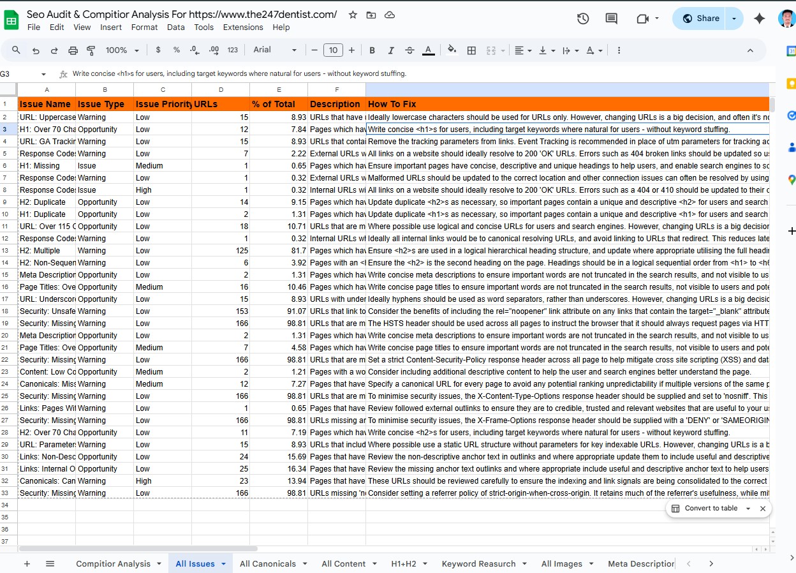Screen dimensions: 796x573
Task: Click the Share button
Action: (x=700, y=19)
